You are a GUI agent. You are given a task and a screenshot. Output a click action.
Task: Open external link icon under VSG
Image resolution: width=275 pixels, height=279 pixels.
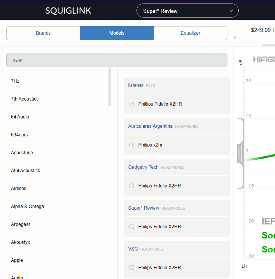(132, 268)
